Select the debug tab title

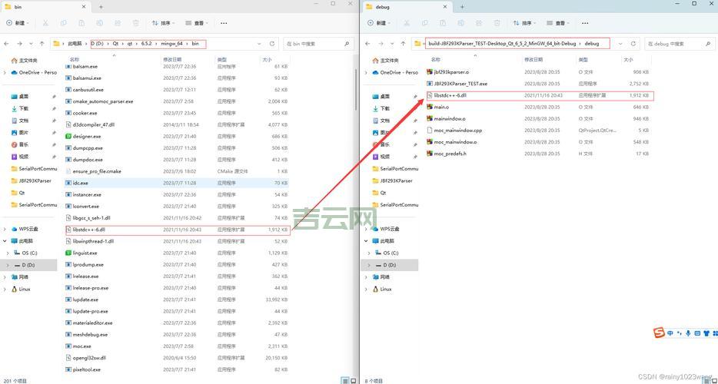[x=382, y=7]
